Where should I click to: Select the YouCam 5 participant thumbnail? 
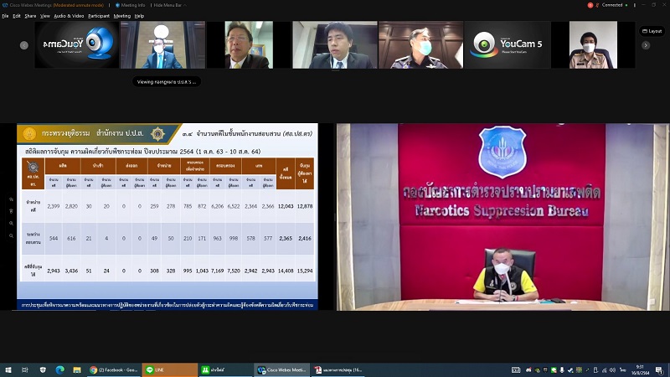pyautogui.click(x=508, y=44)
